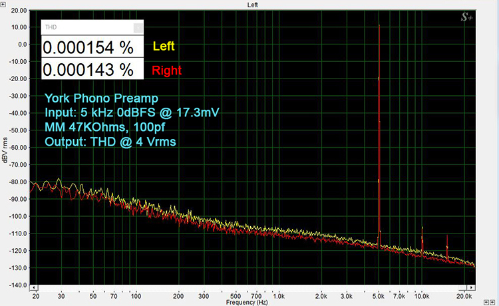Click the 0.000154 % left THD value
The width and height of the screenshot is (499, 306).
coord(88,48)
